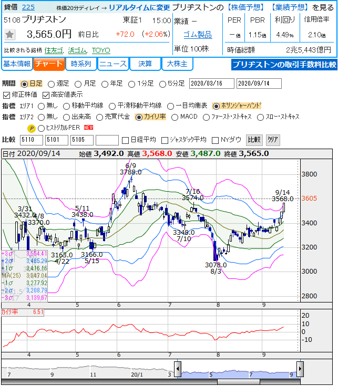Image resolution: width=338 pixels, height=386 pixels.
Task: Click the 6/9 3788.0 high label
Action: click(130, 169)
